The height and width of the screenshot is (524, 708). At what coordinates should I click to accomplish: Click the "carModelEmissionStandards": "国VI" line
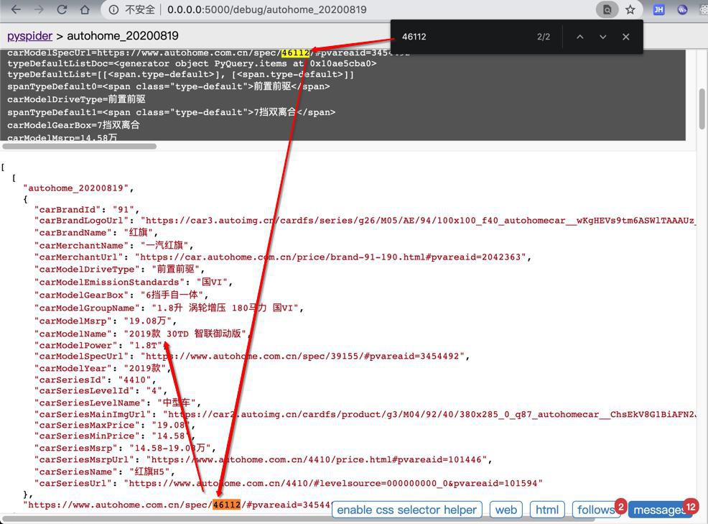tap(134, 282)
